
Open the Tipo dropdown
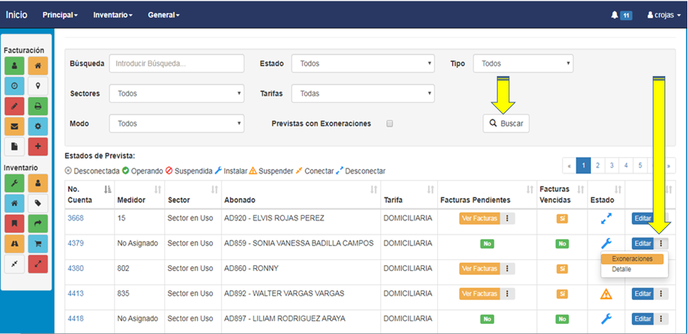(x=523, y=63)
